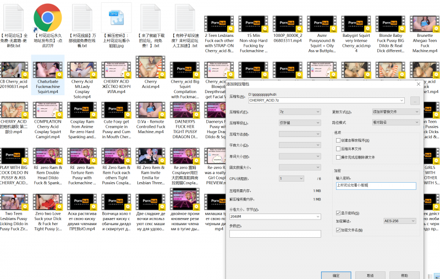The width and height of the screenshot is (440, 279).
Task: Select the text file right of JPG
Action: click(151, 18)
